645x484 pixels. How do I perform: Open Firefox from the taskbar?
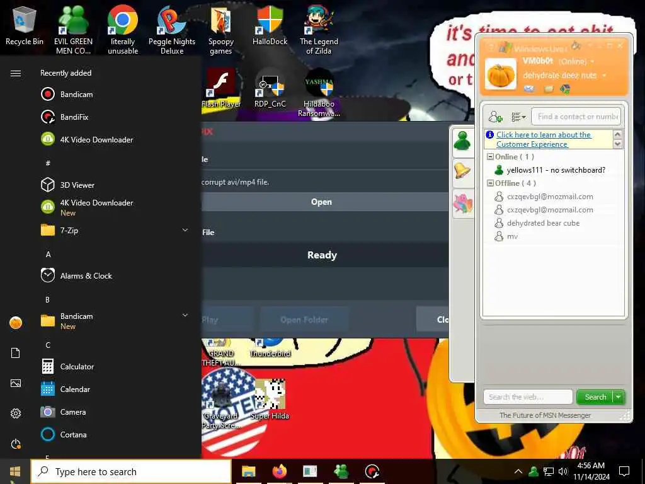[x=279, y=471]
